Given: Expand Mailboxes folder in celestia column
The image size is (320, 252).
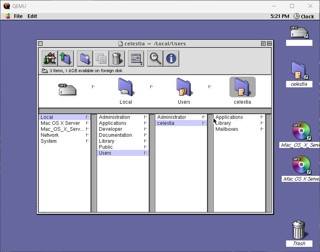Looking at the screenshot, I should coord(227,129).
